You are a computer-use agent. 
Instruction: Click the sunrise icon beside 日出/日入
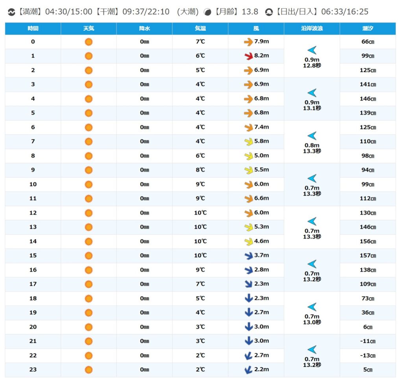click(269, 12)
